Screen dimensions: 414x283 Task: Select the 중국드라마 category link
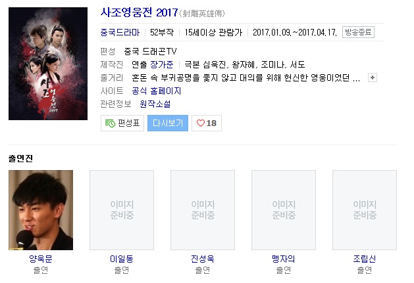(120, 32)
